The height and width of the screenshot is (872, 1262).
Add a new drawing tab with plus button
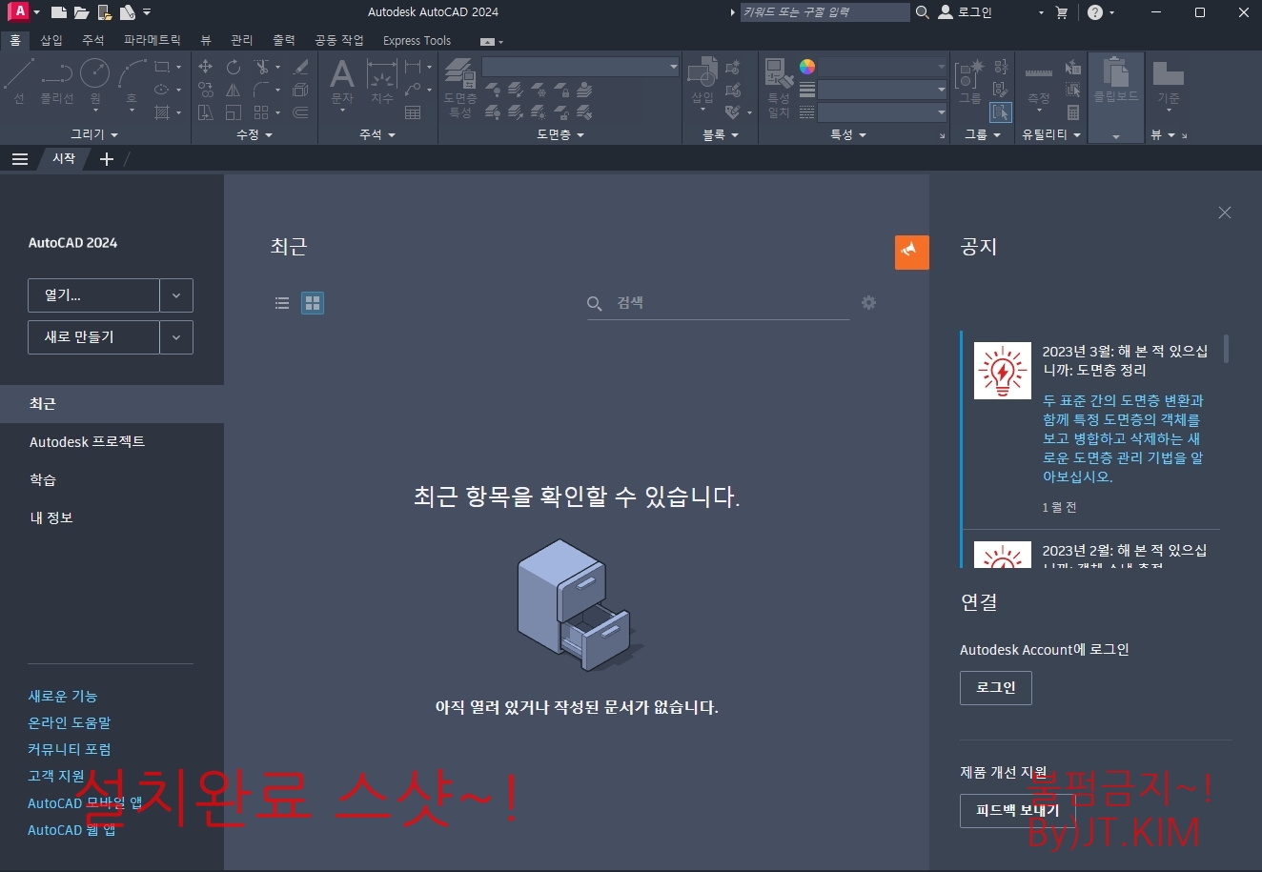coord(107,159)
